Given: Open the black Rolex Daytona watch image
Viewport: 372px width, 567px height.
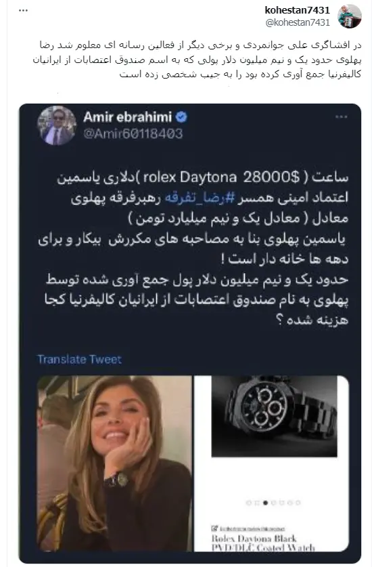Looking at the screenshot, I should [x=274, y=417].
